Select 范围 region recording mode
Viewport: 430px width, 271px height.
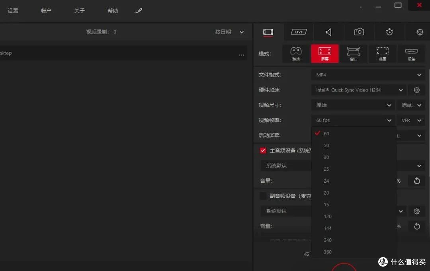coord(382,54)
